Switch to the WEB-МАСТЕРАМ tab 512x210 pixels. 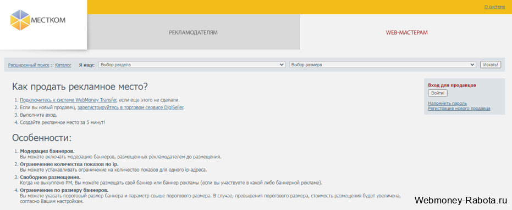point(406,32)
